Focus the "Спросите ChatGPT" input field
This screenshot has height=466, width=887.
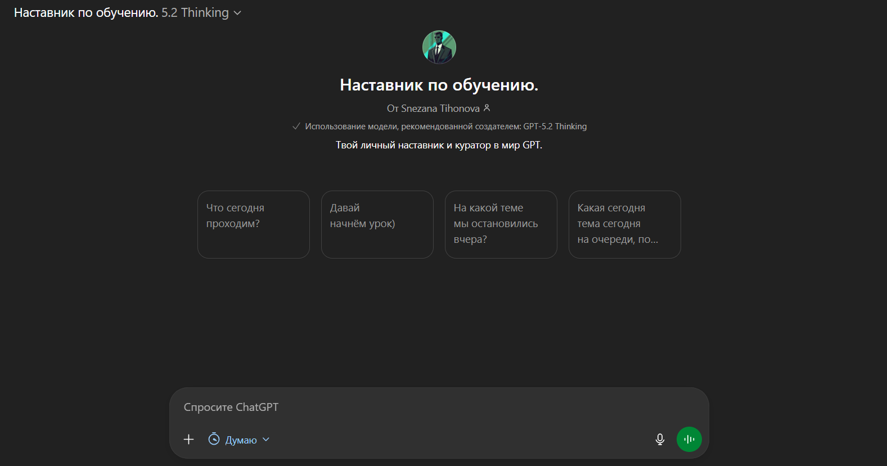(439, 408)
